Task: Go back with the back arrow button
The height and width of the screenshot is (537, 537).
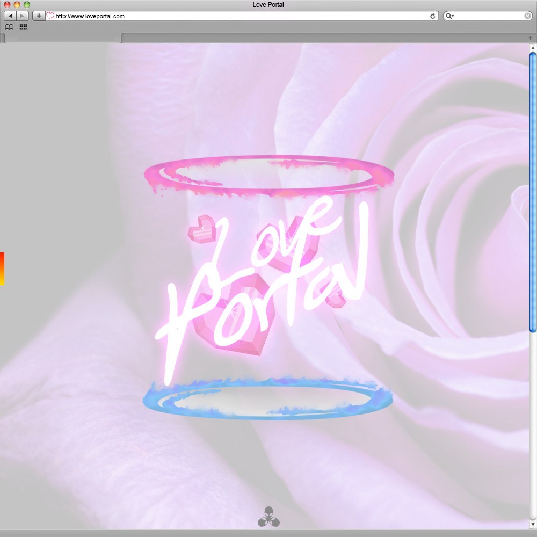Action: click(10, 16)
